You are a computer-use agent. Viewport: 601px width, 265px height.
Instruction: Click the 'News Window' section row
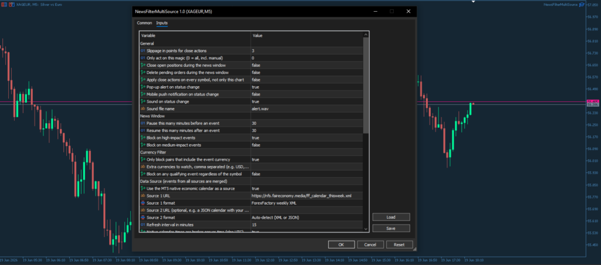[x=251, y=116]
